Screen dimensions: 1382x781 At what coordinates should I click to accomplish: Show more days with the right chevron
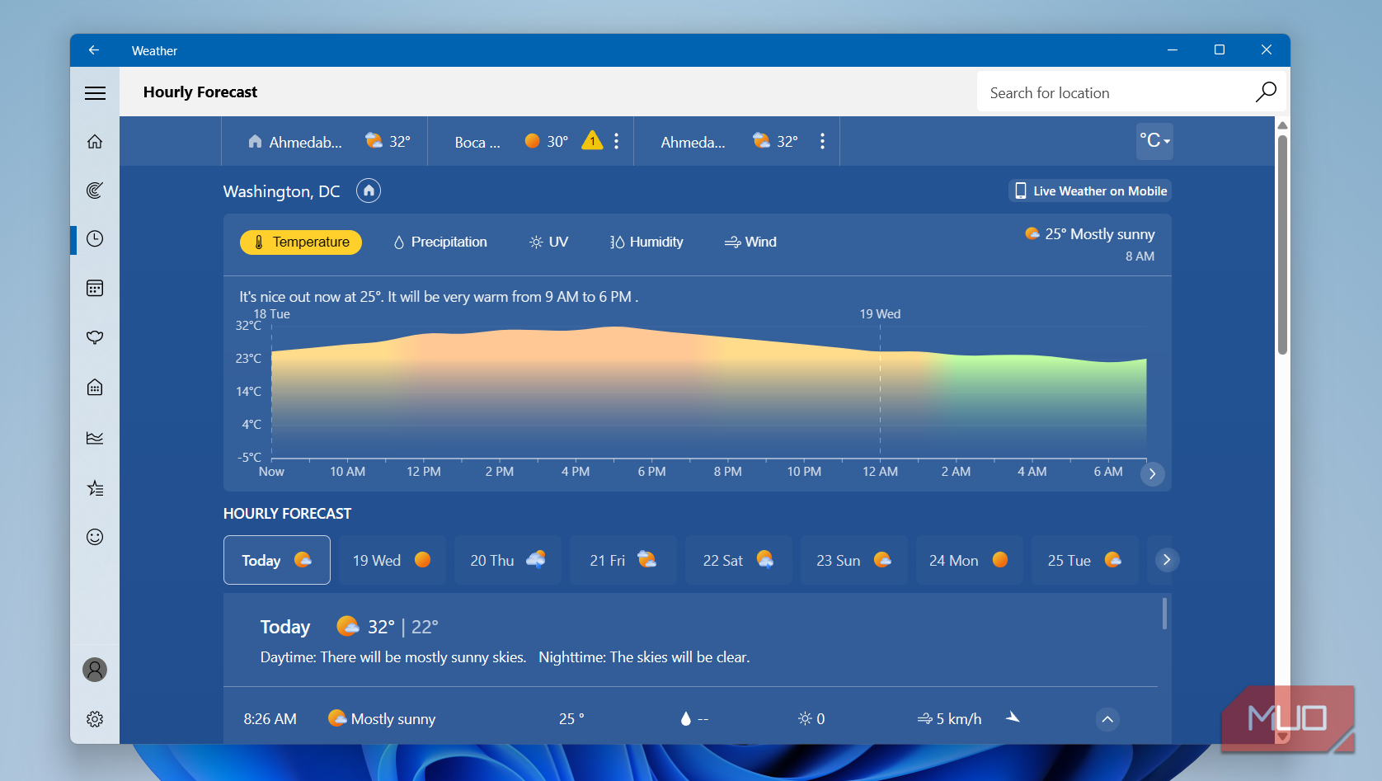pos(1167,560)
